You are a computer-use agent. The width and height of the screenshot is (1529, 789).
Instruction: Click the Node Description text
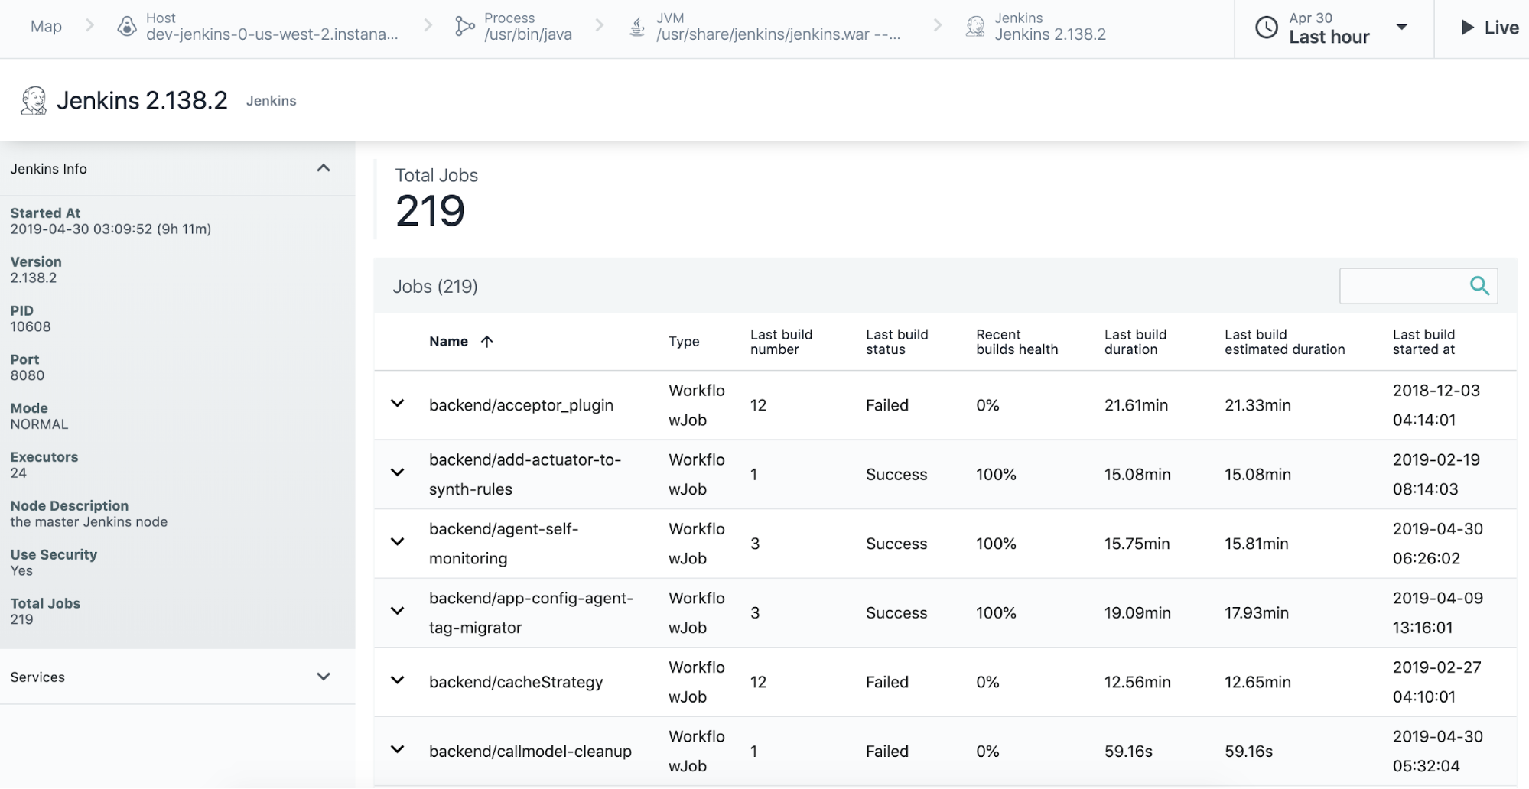tap(89, 522)
